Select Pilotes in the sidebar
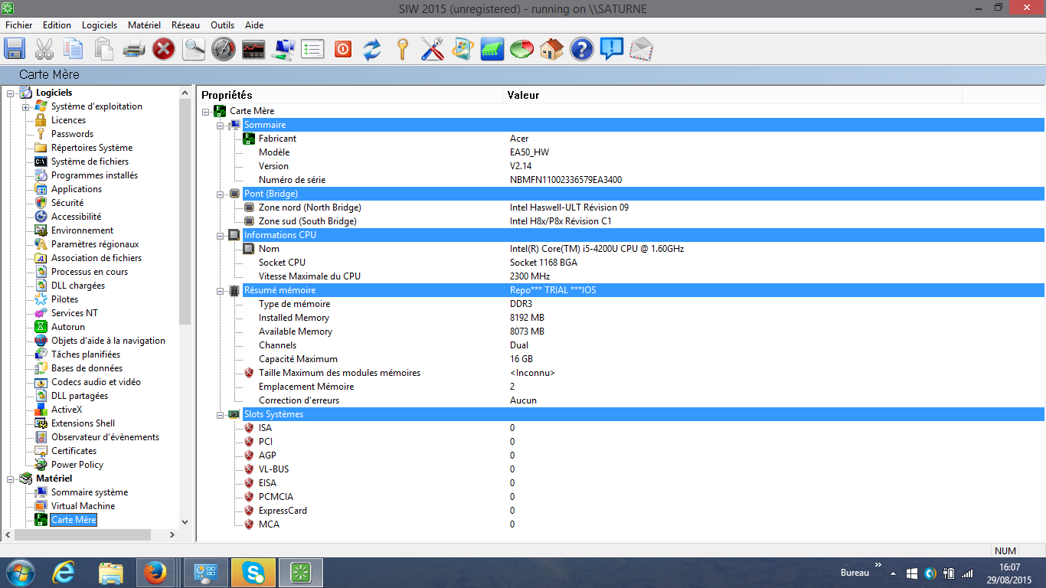 [64, 299]
